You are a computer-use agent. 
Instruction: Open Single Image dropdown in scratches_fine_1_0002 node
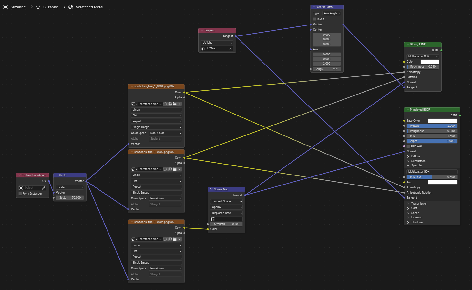tap(157, 193)
